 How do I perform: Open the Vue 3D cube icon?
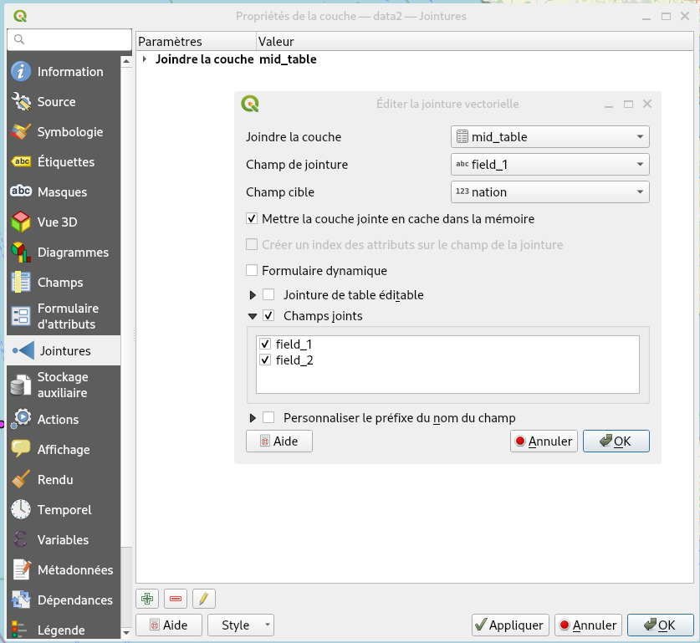point(22,222)
